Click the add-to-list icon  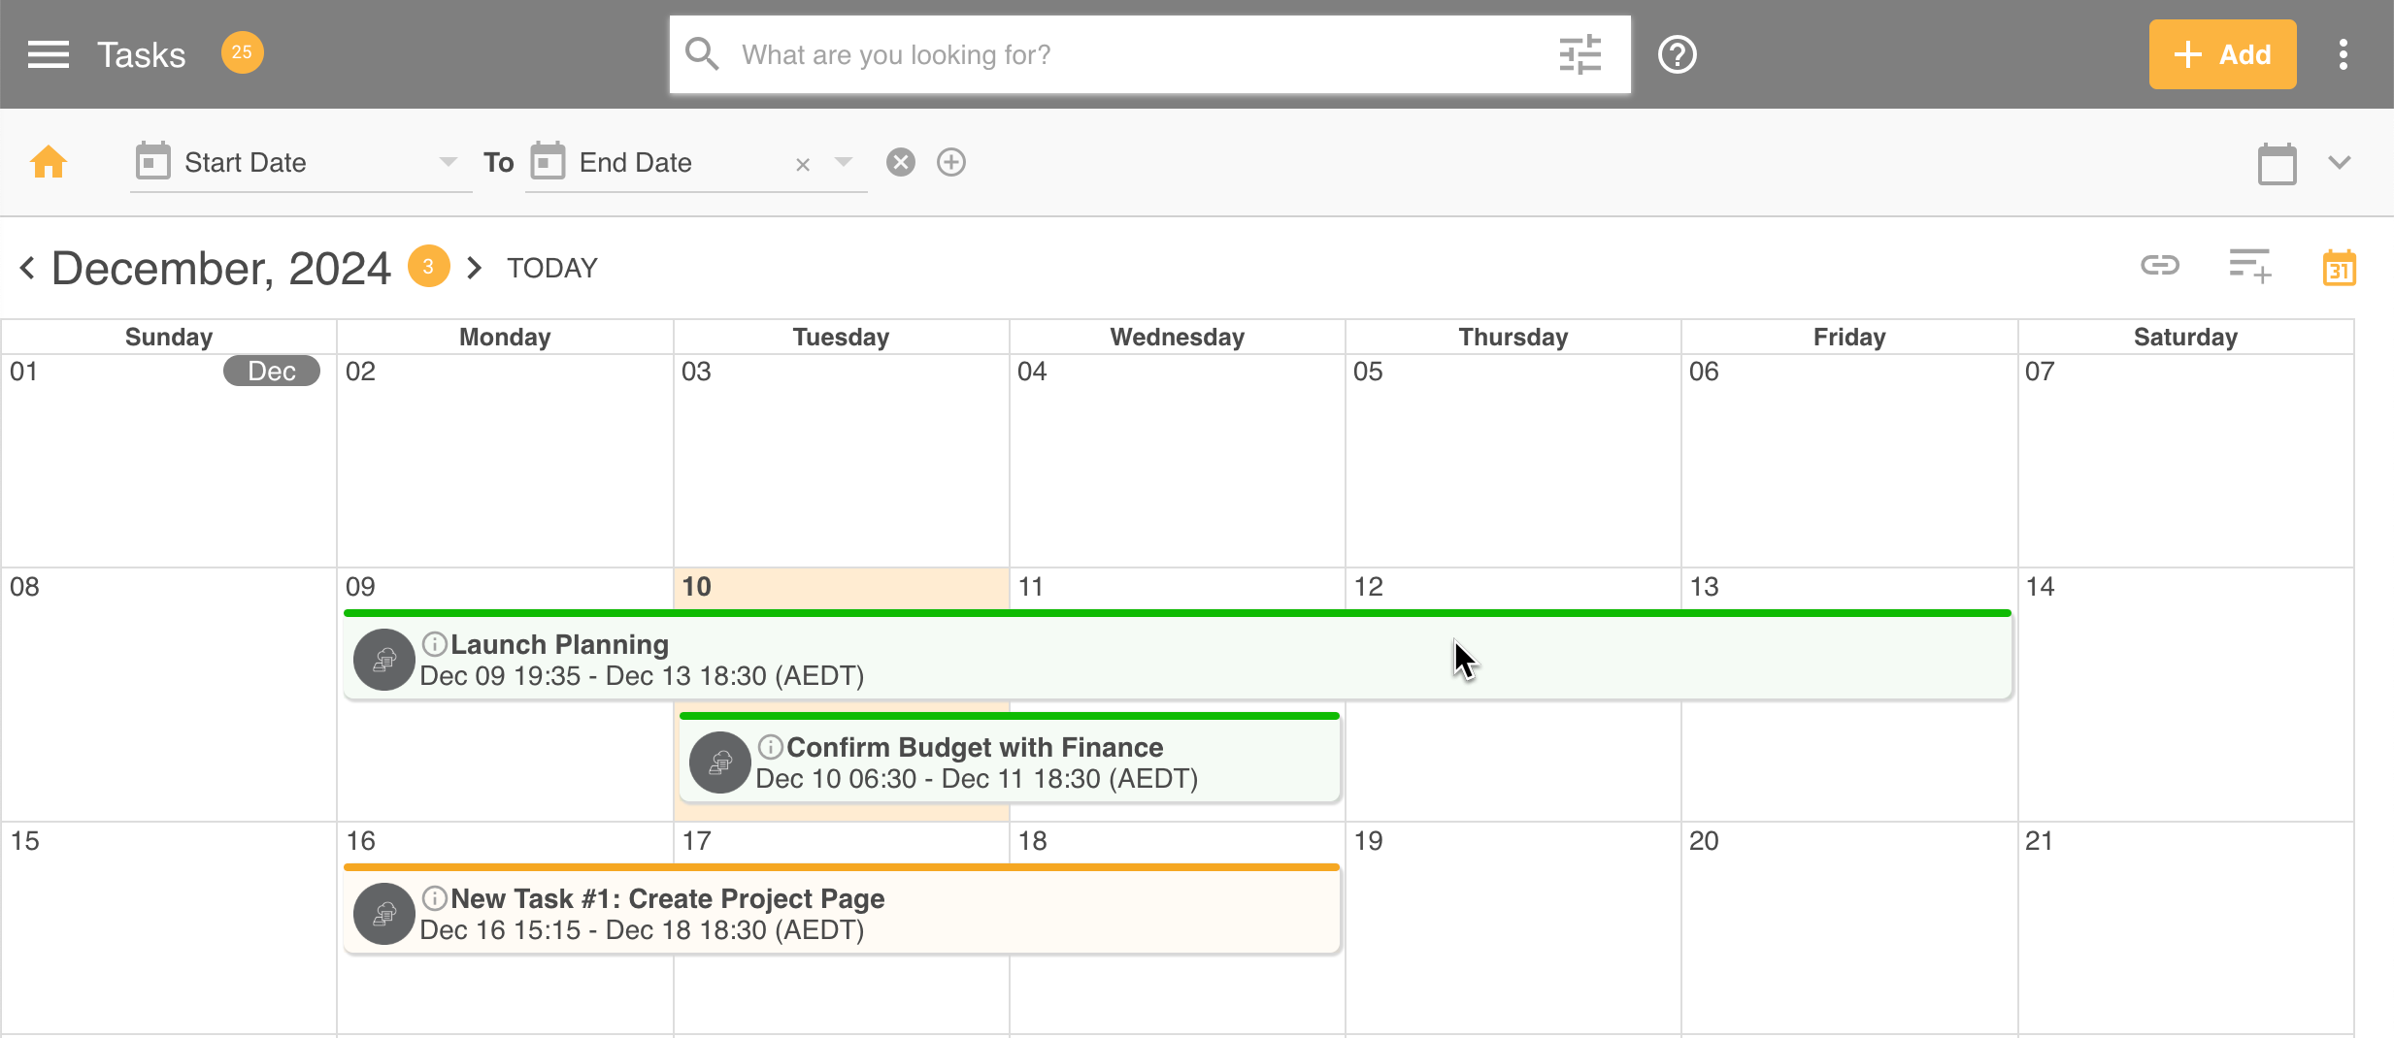[2249, 266]
